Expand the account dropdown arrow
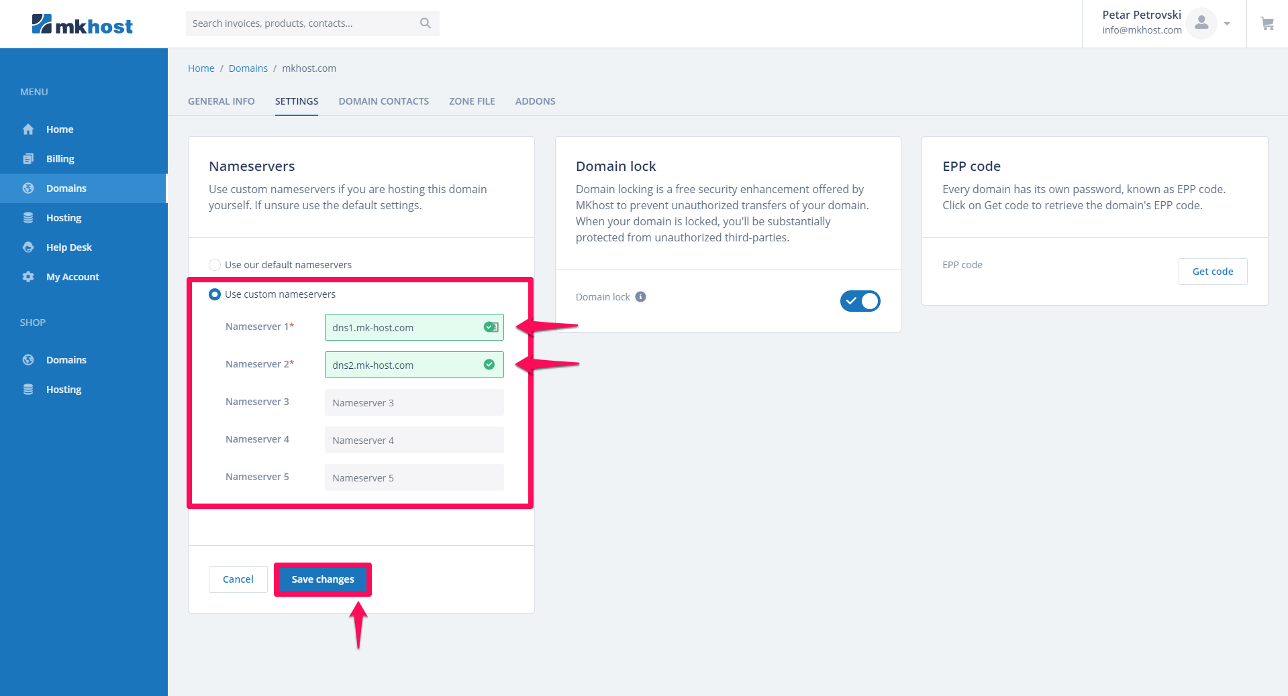The width and height of the screenshot is (1288, 696). point(1227,23)
